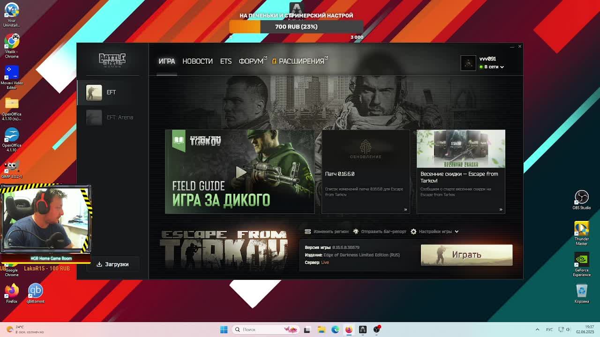Click Изменить регион
Viewport: 600px width, 337px height.
(x=327, y=231)
